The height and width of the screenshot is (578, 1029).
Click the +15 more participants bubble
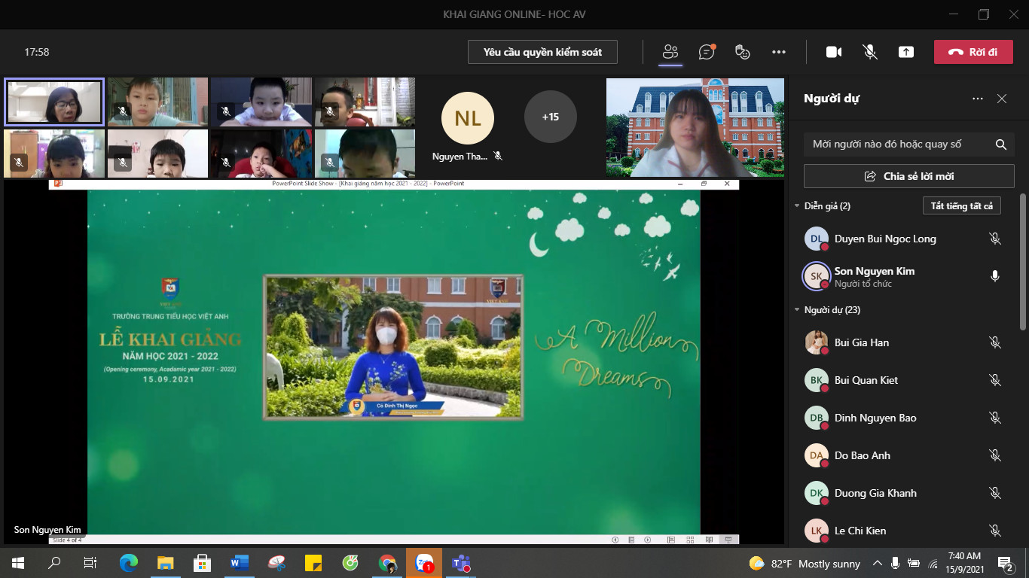551,117
